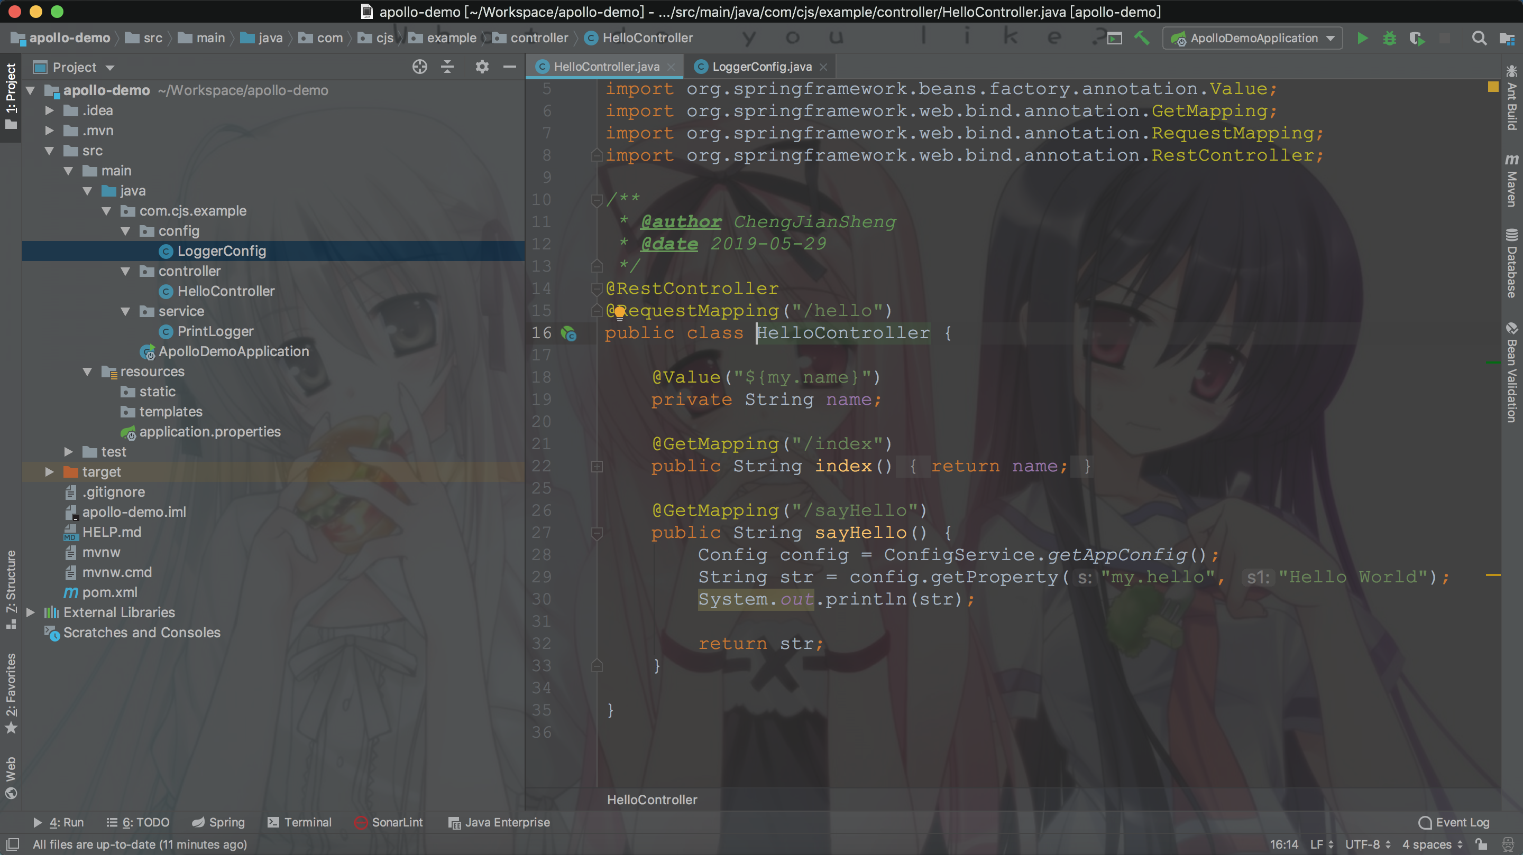Hide the Project tool window
The width and height of the screenshot is (1523, 855).
click(510, 67)
